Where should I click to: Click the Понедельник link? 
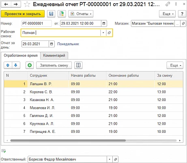(68, 44)
